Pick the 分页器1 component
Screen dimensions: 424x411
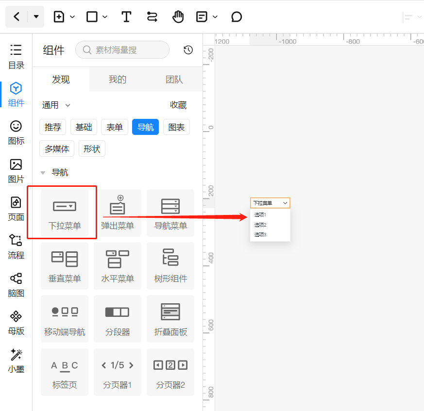(118, 372)
